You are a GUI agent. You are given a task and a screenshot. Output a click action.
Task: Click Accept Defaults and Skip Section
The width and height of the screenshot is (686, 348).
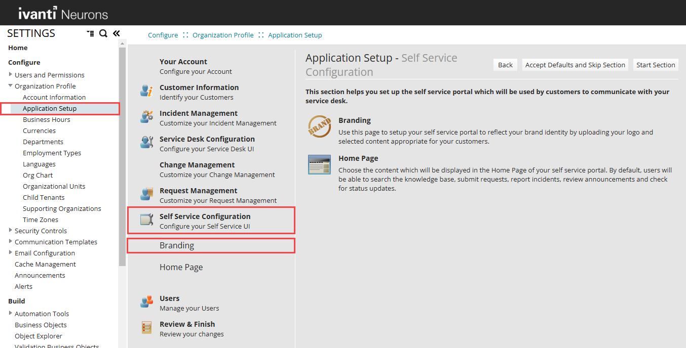pos(575,65)
